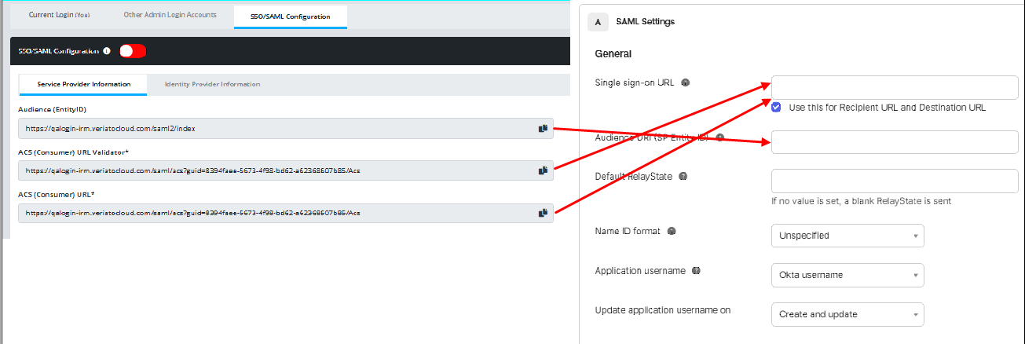Open help icon next to Single sign-on URL
Screen dimensions: 1025x344
tap(686, 82)
